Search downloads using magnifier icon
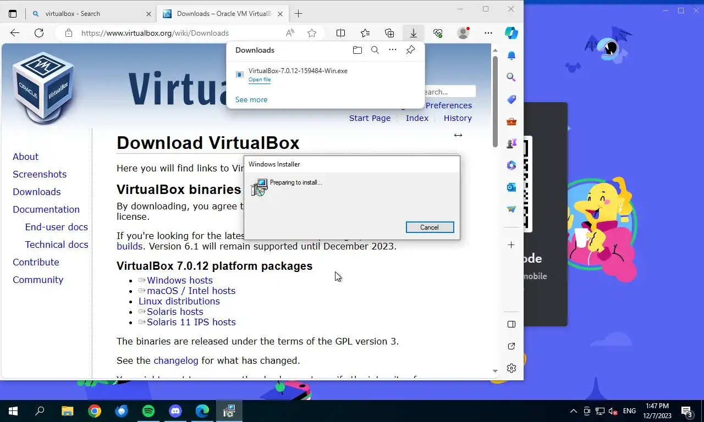This screenshot has height=422, width=704. pos(375,50)
